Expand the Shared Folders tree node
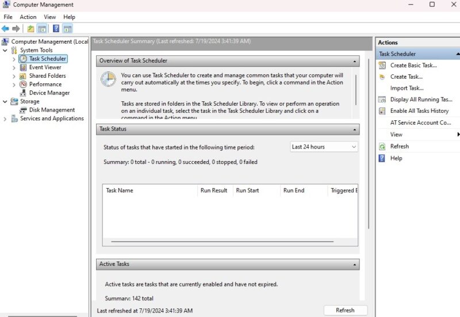The width and height of the screenshot is (460, 317). click(14, 76)
